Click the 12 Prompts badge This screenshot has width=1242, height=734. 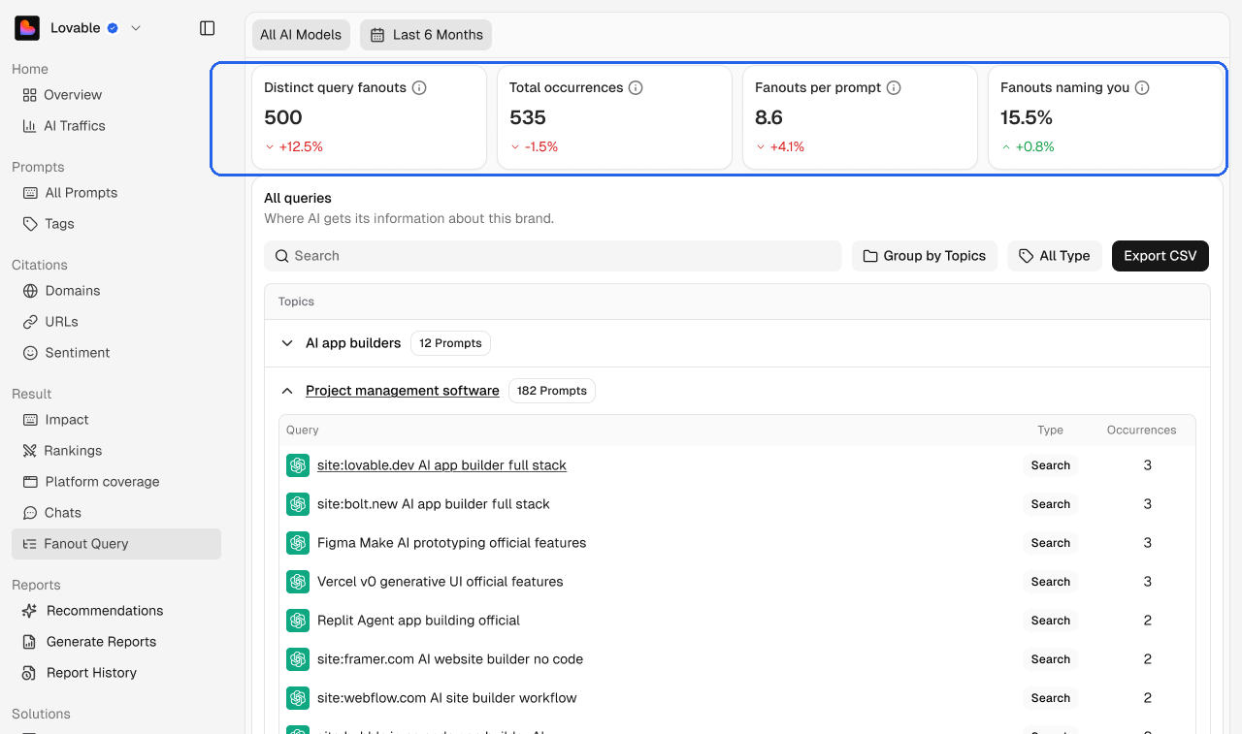point(450,343)
